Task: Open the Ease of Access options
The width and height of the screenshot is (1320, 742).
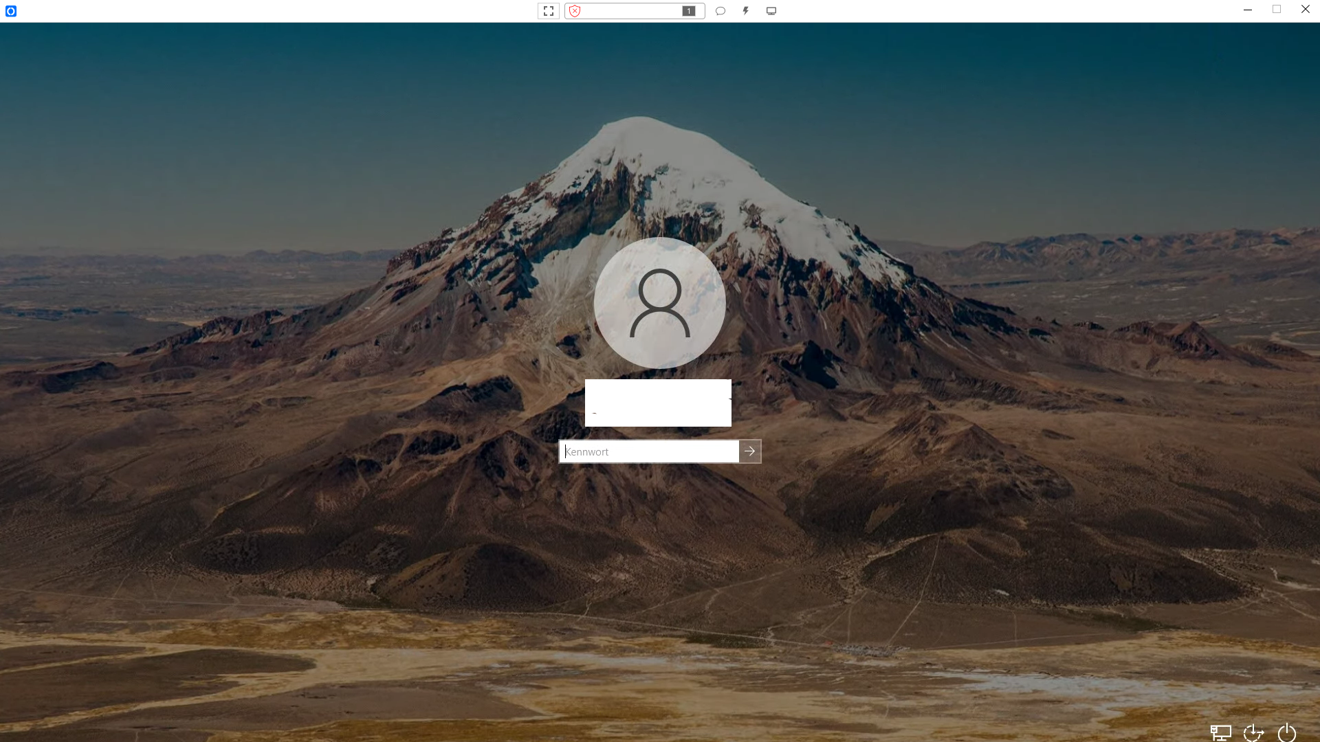Action: click(x=1253, y=732)
